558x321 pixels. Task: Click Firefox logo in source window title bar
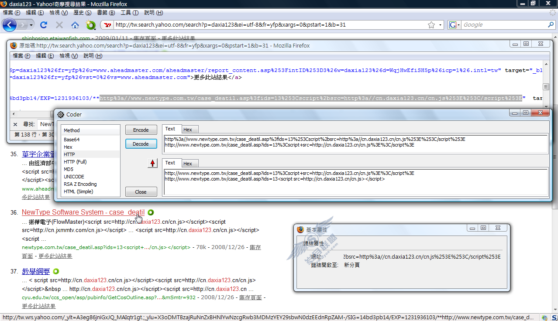tap(13, 45)
